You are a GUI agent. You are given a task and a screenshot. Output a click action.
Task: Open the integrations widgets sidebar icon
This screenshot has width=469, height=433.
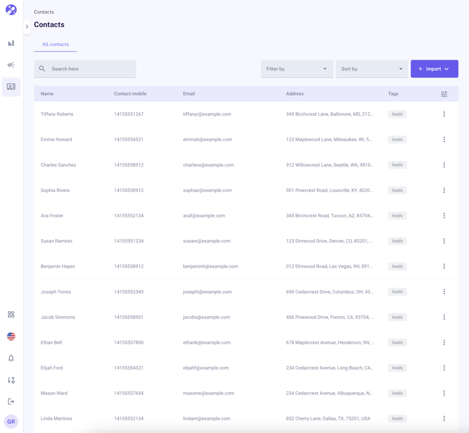pos(11,314)
